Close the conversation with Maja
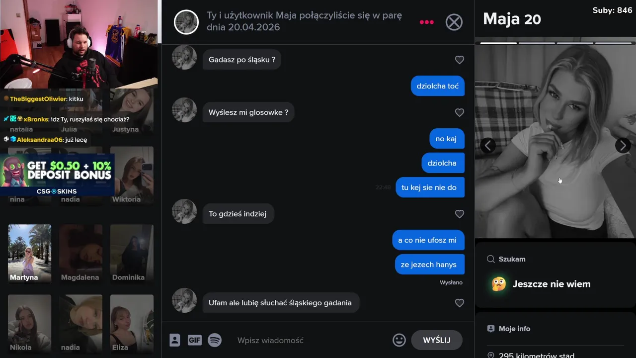 pos(454,22)
